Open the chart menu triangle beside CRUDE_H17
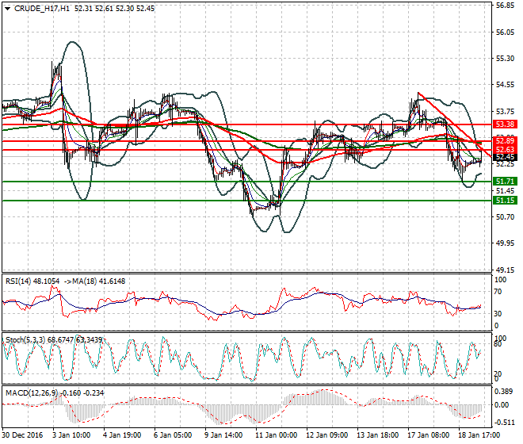523x444 pixels. (x=8, y=9)
